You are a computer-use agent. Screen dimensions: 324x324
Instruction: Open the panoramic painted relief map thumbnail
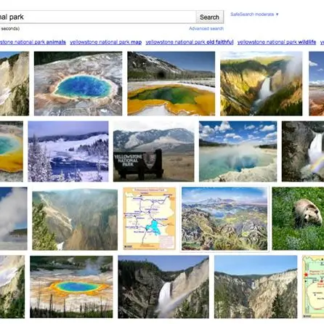(x=224, y=219)
